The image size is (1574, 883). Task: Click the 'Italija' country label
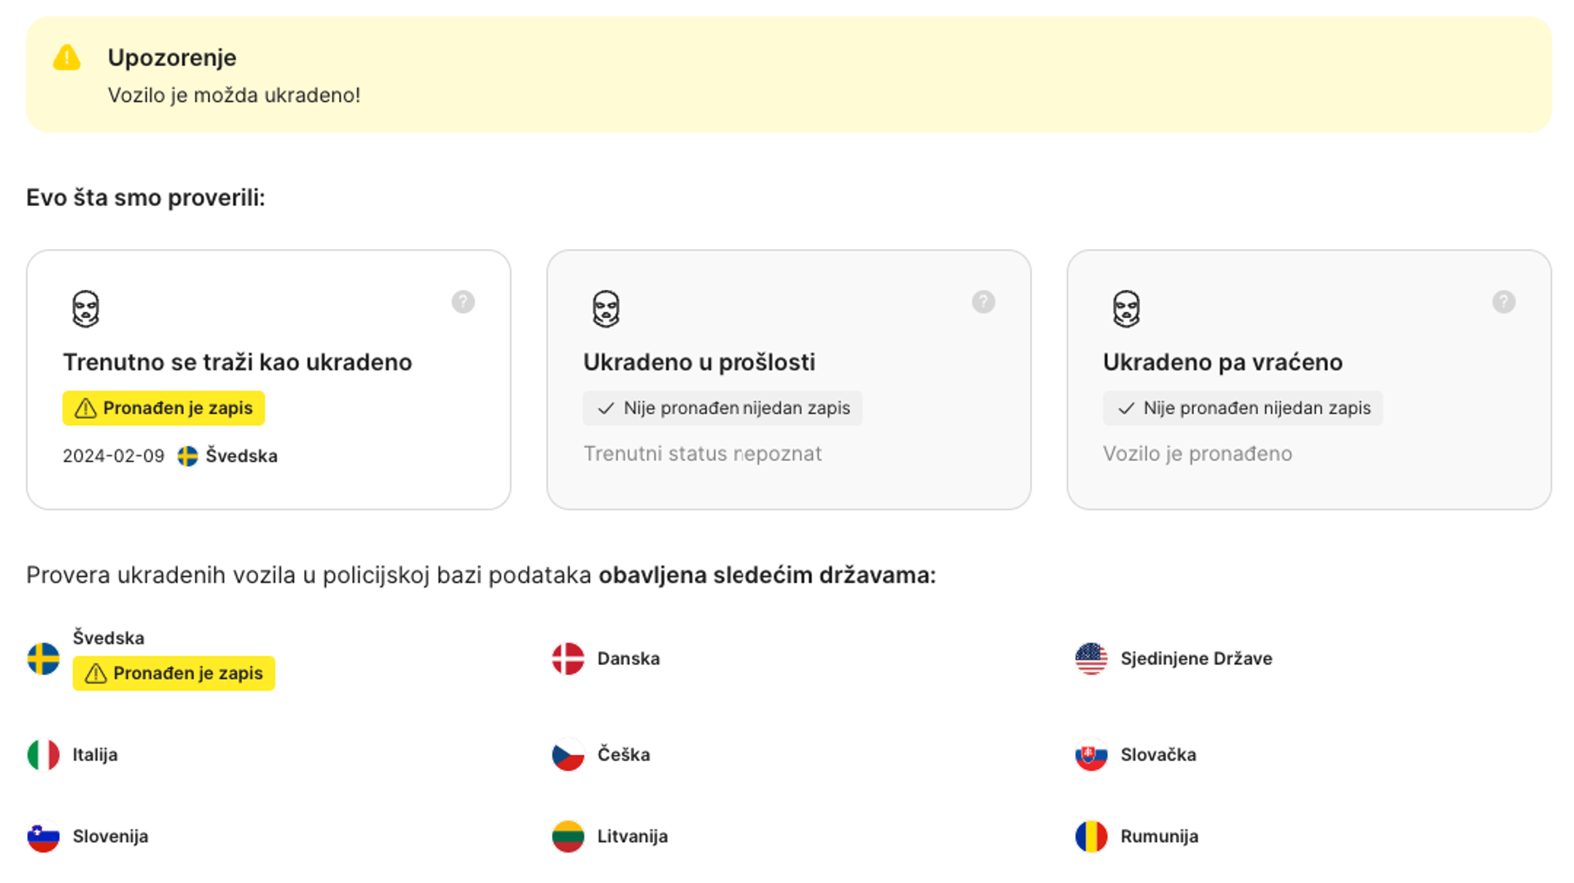tap(96, 756)
